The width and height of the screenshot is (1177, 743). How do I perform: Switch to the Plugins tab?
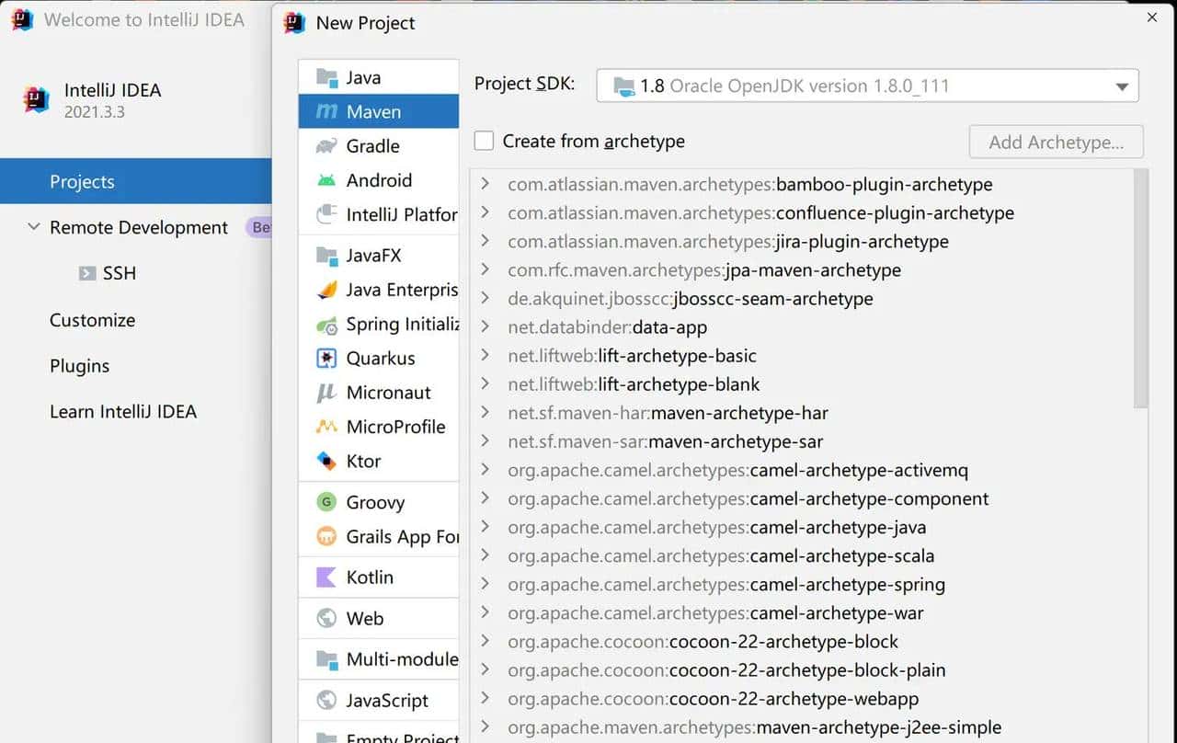[x=79, y=366]
